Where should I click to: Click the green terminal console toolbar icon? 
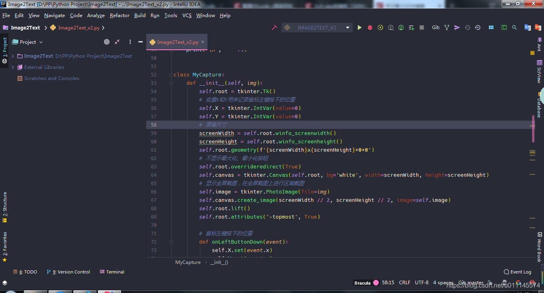[504, 27]
